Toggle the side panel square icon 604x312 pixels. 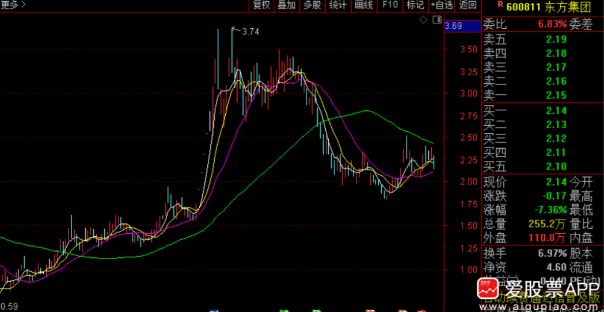(437, 20)
